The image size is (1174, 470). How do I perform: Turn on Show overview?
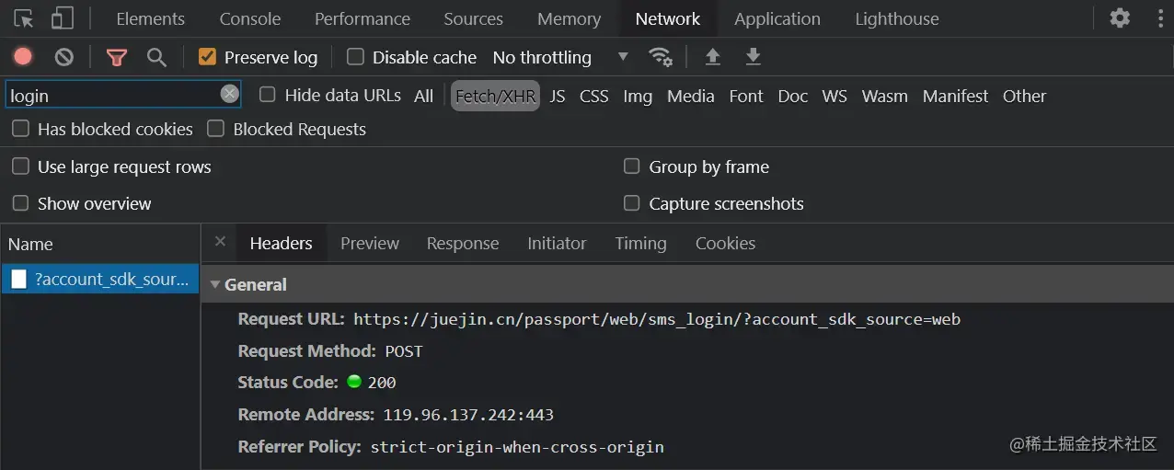coord(20,203)
